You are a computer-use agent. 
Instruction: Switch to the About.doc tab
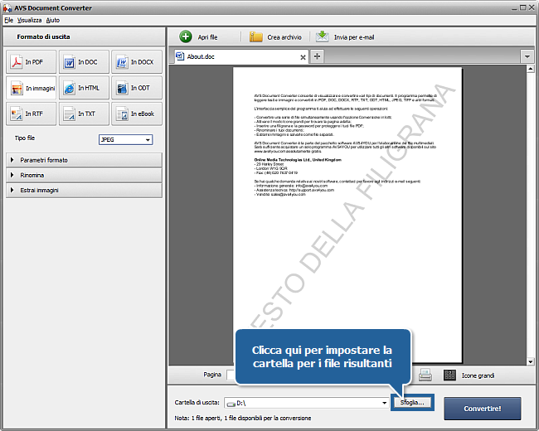click(240, 56)
